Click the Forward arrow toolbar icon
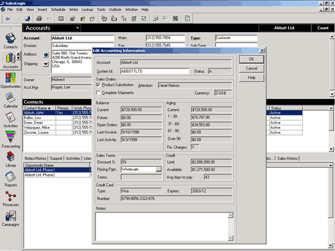Viewport: 335px width, 251px height. point(17,18)
